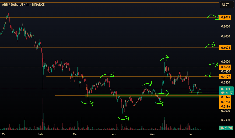Click the volume label 877.92K
This screenshot has width=235, height=138.
(x=226, y=128)
